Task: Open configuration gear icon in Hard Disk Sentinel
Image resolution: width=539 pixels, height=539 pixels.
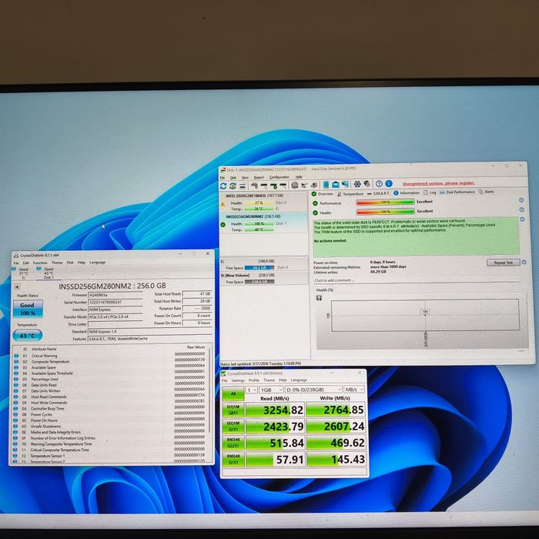Action: [x=357, y=184]
